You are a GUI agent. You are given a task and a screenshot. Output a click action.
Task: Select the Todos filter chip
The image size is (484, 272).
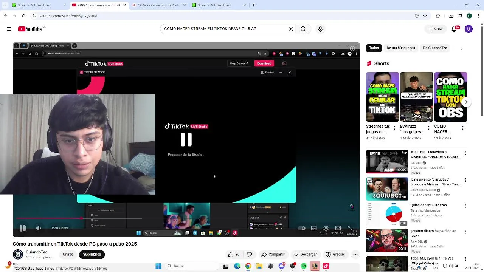[x=374, y=48]
